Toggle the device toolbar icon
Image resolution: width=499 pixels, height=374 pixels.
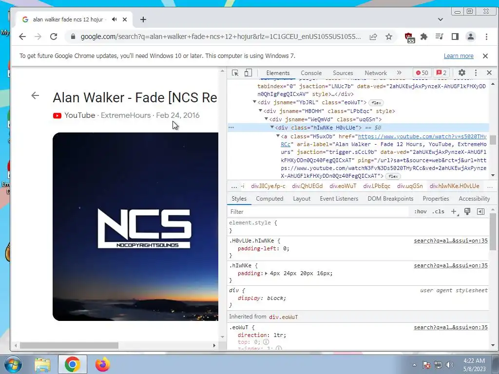point(248,73)
